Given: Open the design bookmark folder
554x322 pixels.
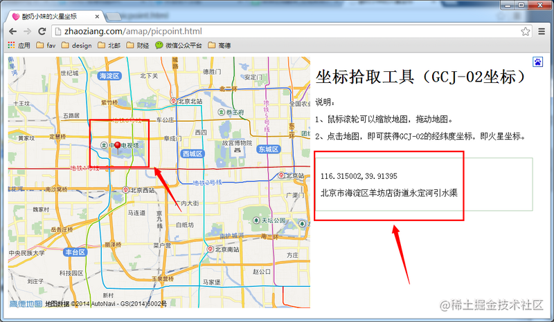Looking at the screenshot, I should (76, 46).
